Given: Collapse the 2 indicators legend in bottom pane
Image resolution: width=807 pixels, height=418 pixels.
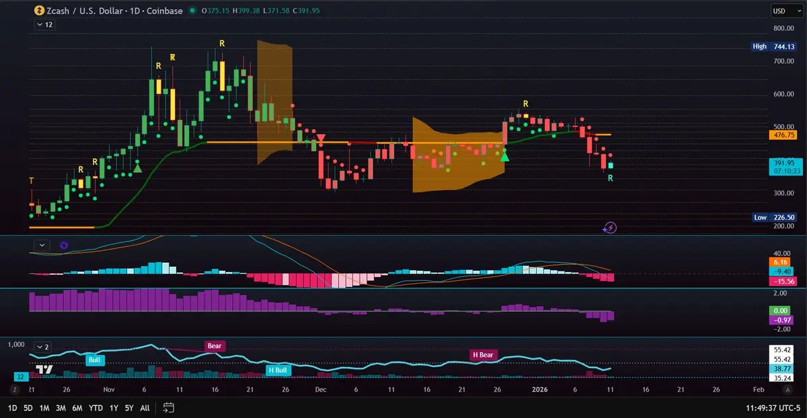Looking at the screenshot, I should tap(42, 347).
